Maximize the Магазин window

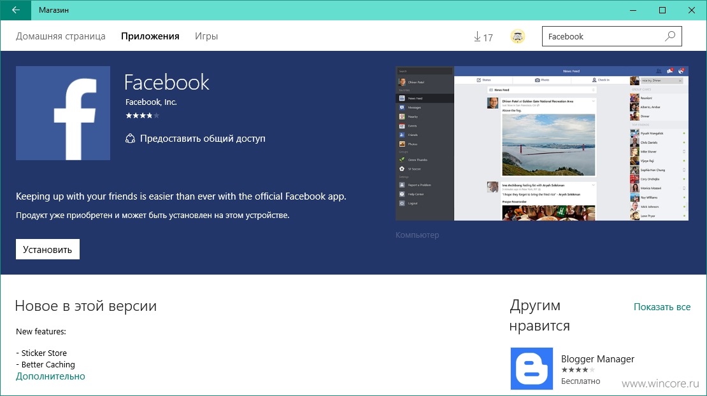tap(662, 10)
